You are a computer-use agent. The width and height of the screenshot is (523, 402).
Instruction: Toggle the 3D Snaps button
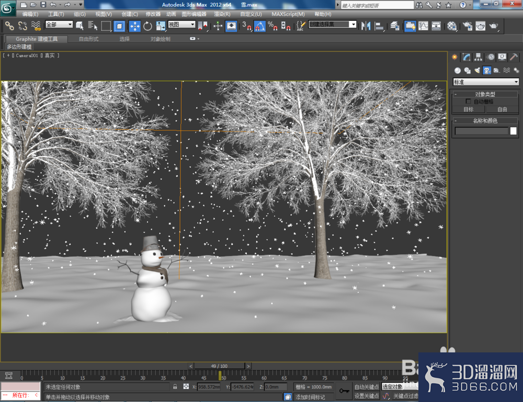coord(246,26)
